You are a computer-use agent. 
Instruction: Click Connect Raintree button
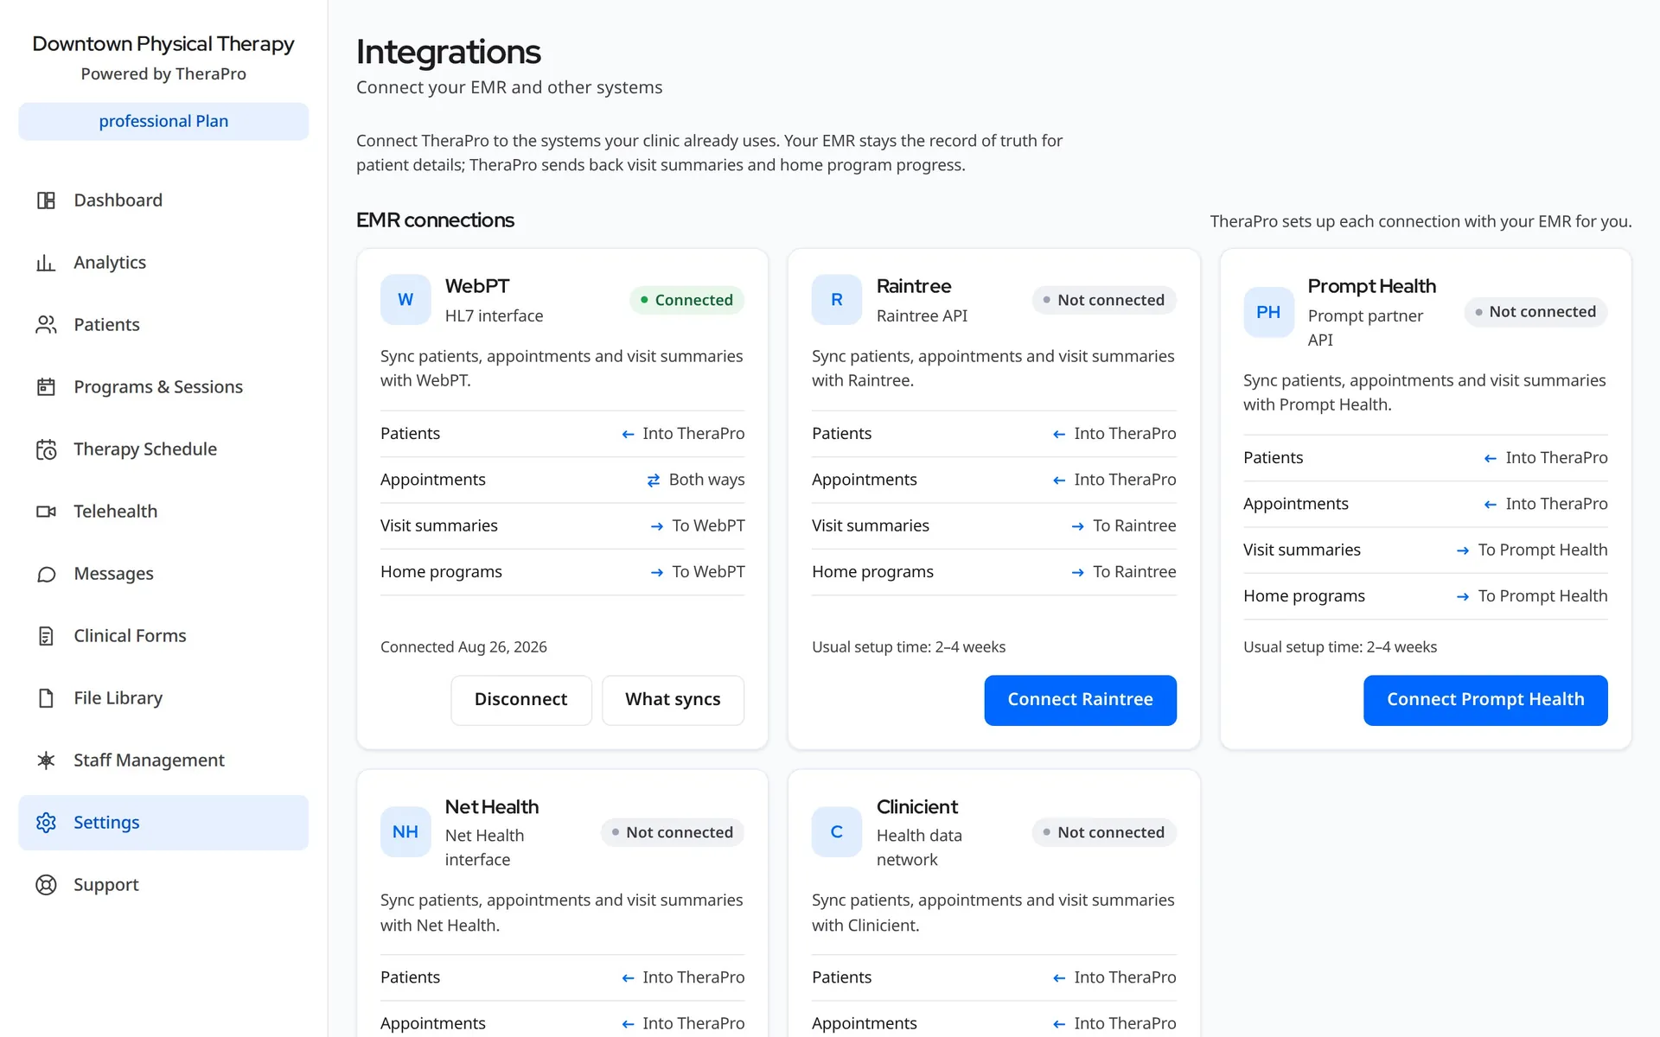pyautogui.click(x=1080, y=700)
